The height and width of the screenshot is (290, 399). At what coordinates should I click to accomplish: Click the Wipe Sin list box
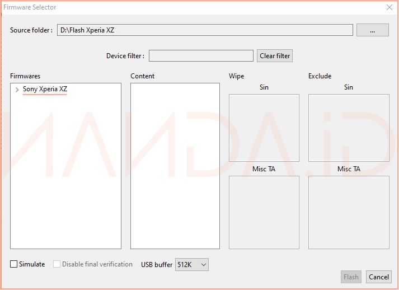264,128
